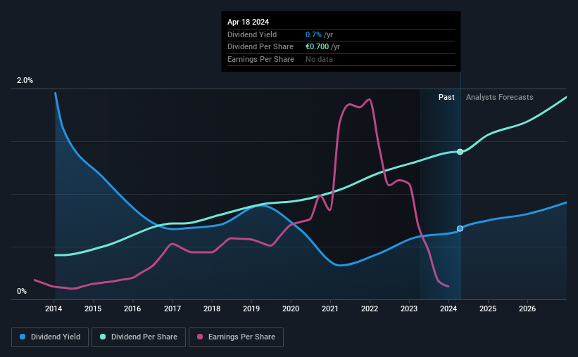Click the 2014 year axis label
Screen dimensions: 578x357
click(x=54, y=309)
